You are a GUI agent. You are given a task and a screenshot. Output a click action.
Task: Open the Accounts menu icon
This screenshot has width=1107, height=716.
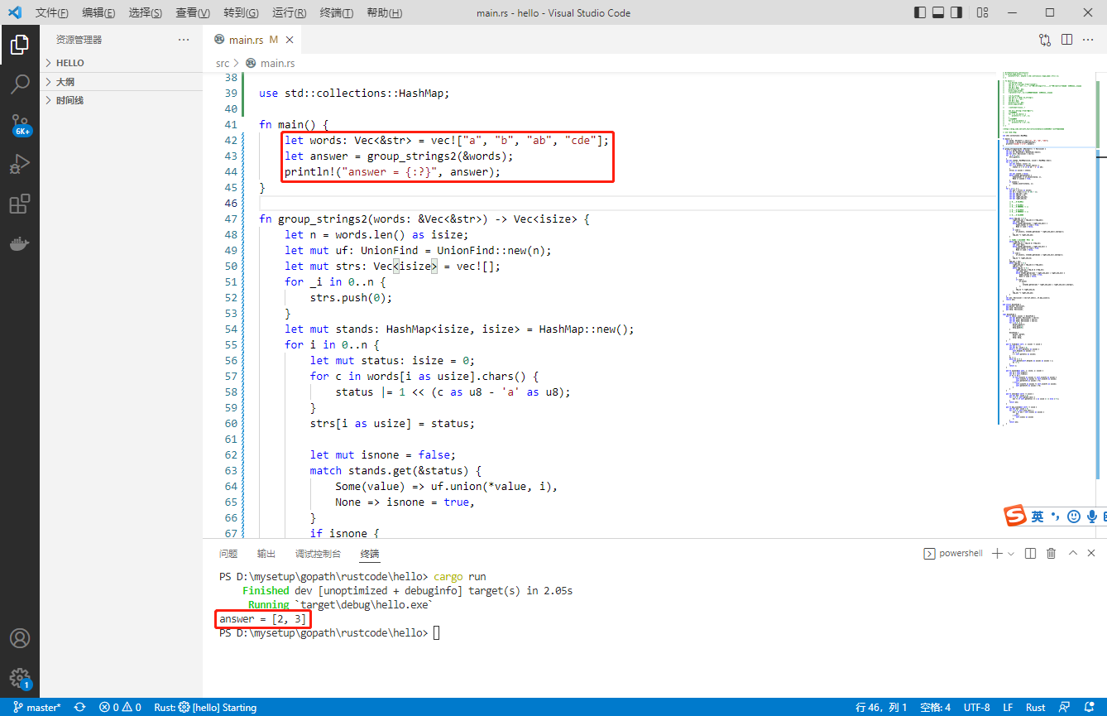click(20, 638)
